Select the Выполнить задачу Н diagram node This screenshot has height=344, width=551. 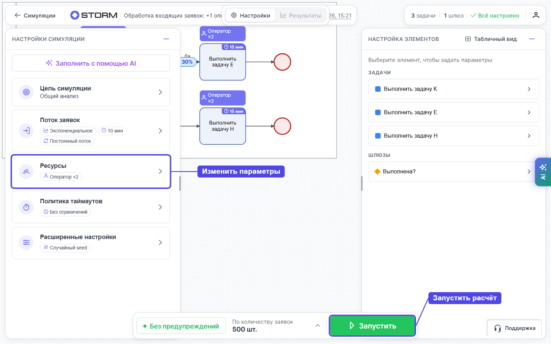(x=223, y=126)
